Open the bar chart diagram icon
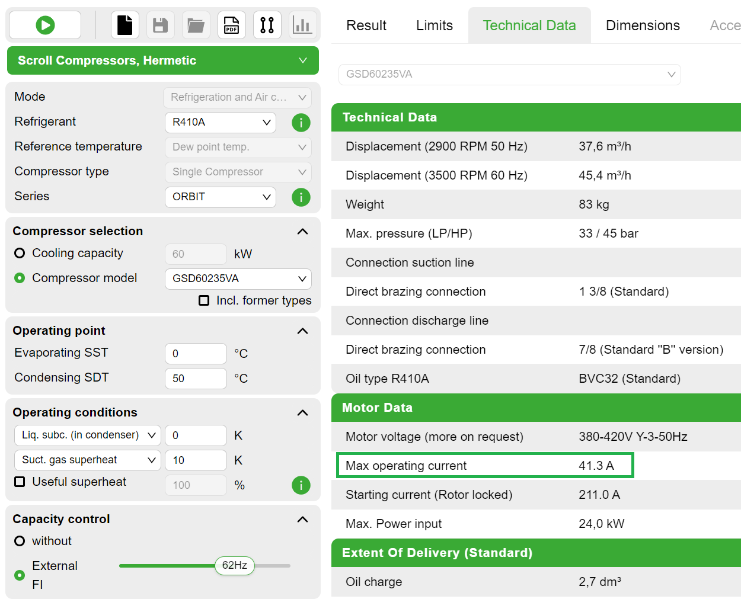 [302, 25]
